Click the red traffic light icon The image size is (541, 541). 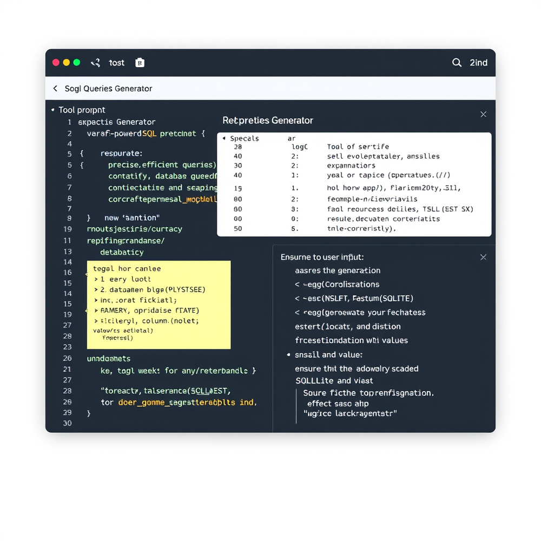pyautogui.click(x=56, y=62)
